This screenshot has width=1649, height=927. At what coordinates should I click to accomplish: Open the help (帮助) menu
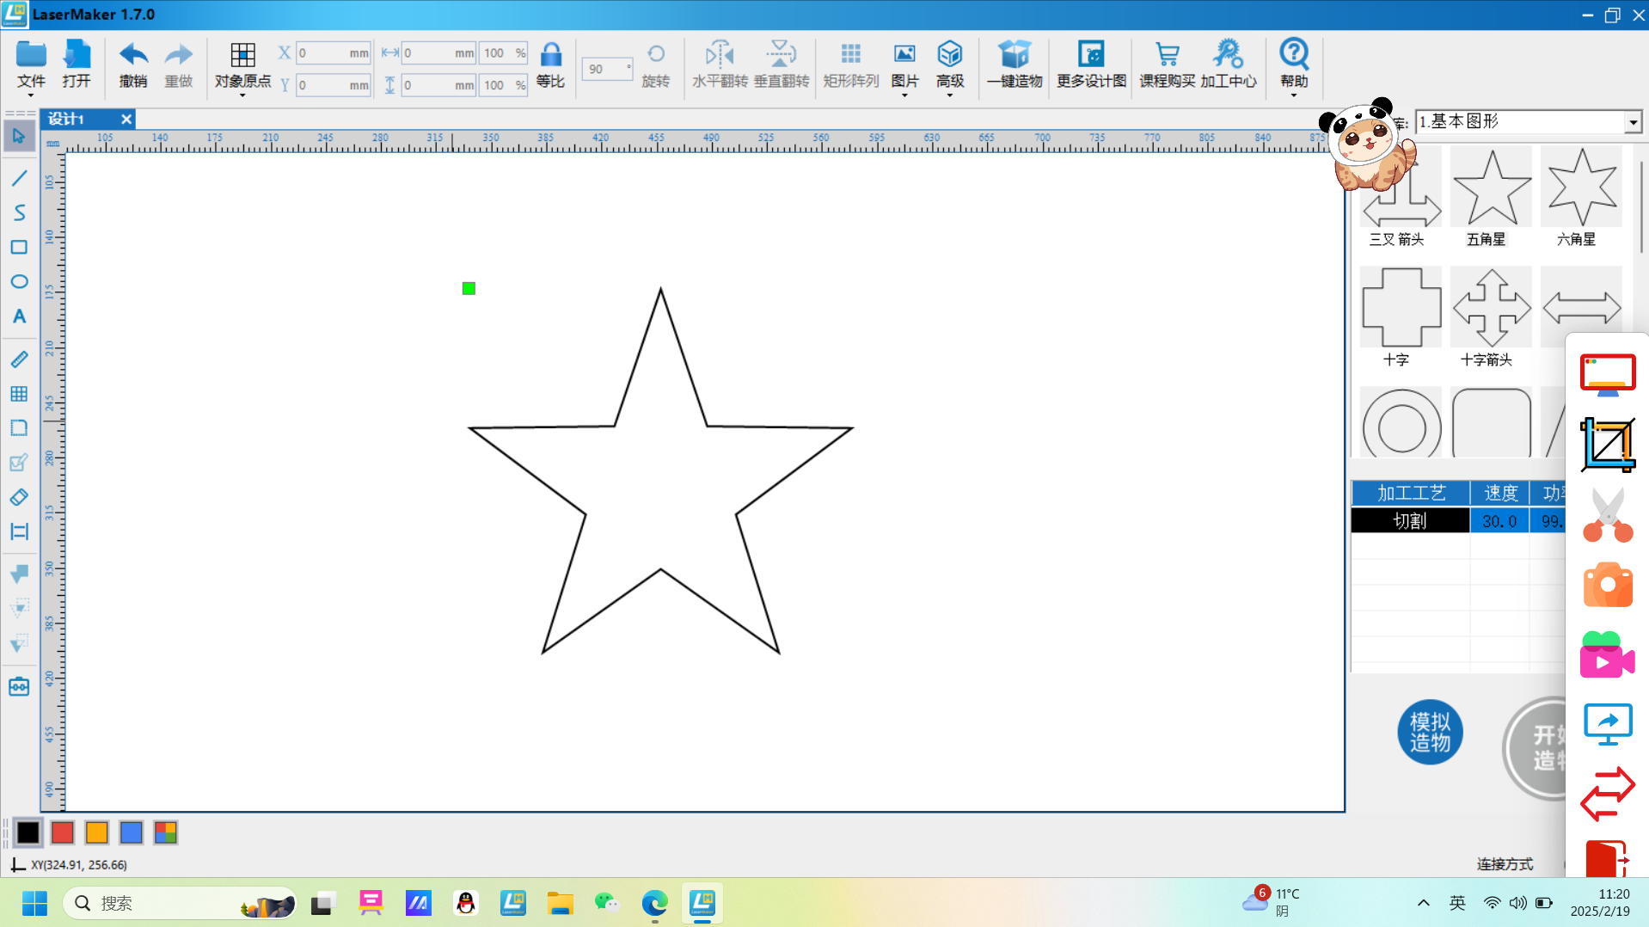[x=1293, y=65]
